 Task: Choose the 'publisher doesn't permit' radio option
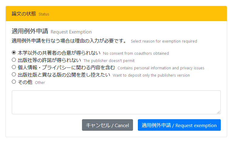click(x=14, y=60)
